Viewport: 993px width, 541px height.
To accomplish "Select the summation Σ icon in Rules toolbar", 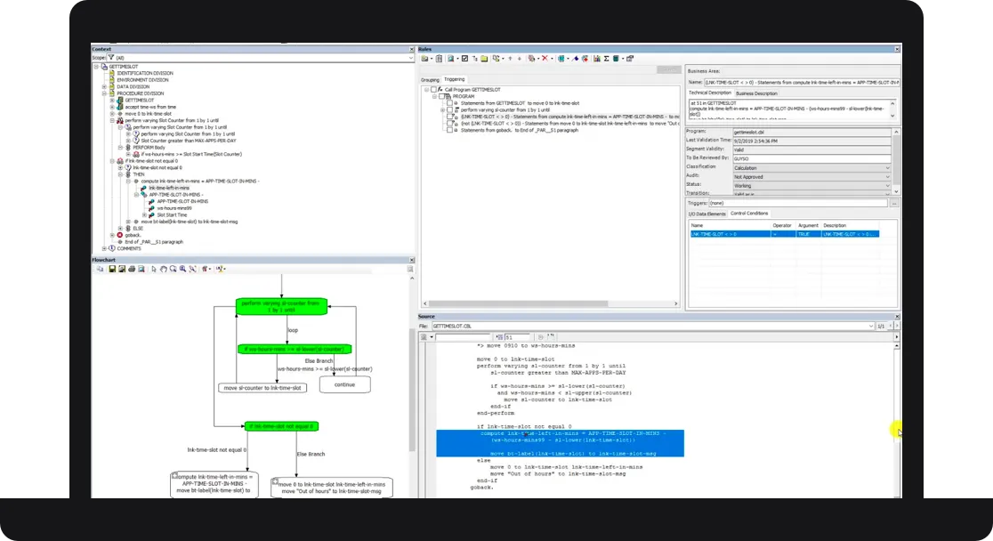I will point(607,58).
